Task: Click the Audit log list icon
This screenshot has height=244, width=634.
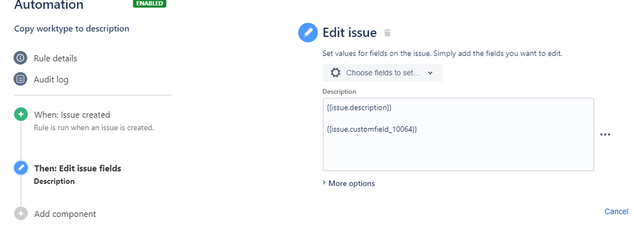Action: pos(20,79)
